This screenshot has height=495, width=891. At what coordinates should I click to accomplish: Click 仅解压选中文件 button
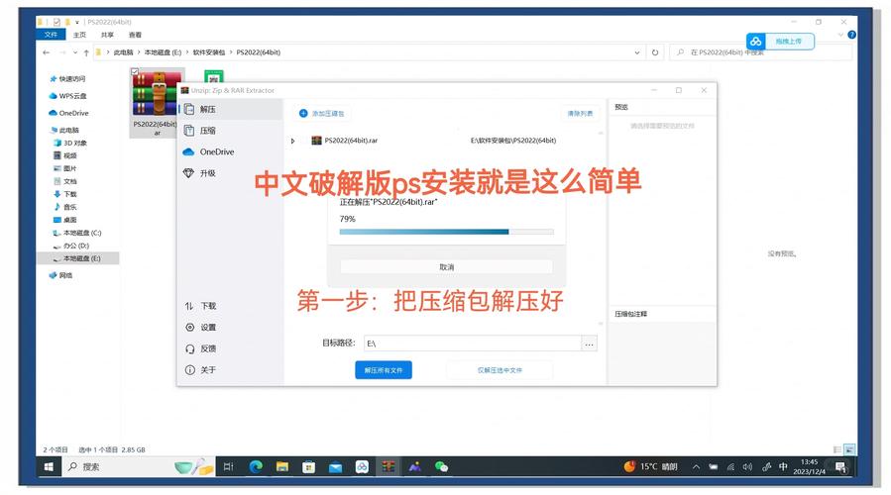coord(500,370)
